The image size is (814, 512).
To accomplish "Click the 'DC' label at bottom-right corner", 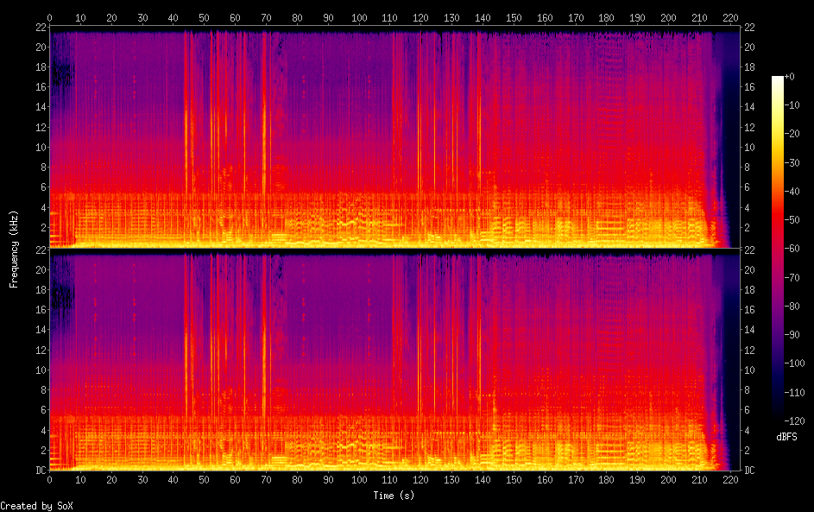I will click(x=750, y=471).
